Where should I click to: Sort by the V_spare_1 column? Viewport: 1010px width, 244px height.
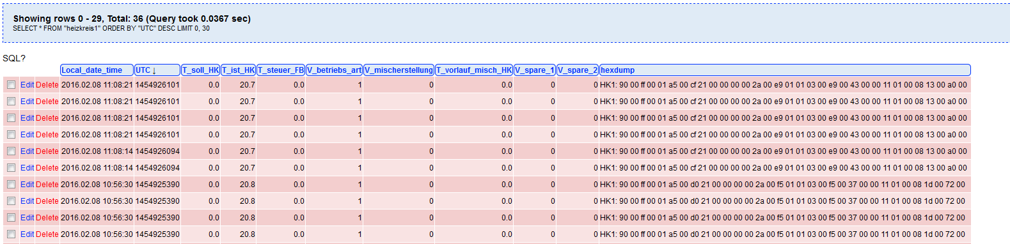[535, 70]
